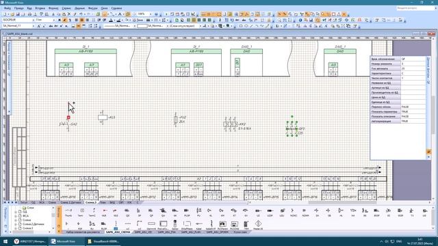Toggle italic text formatting

pos(64,20)
